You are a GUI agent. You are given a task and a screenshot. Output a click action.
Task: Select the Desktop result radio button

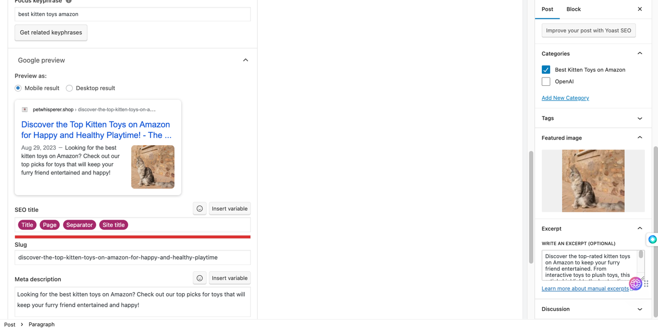tap(69, 88)
